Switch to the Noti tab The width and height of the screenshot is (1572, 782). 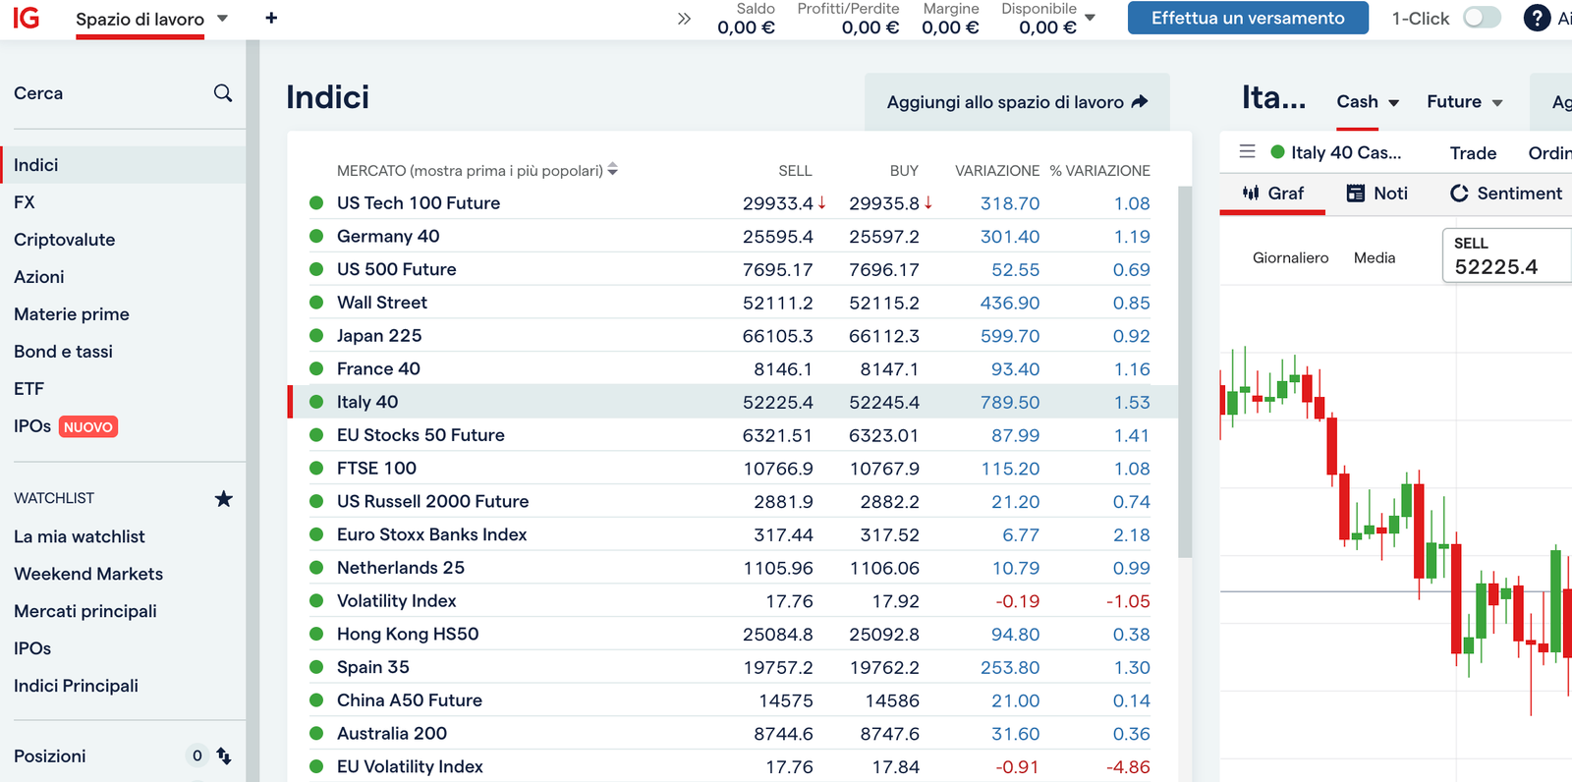(x=1376, y=194)
